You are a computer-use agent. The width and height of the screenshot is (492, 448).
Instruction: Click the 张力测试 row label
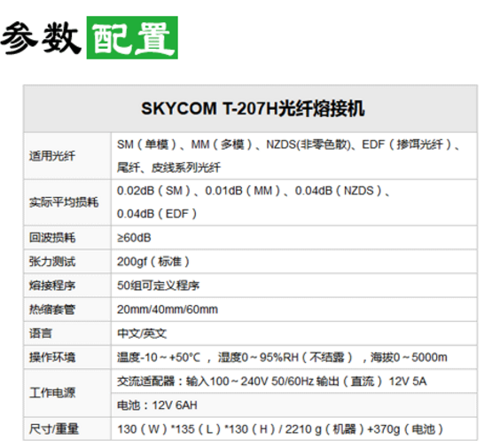click(52, 262)
